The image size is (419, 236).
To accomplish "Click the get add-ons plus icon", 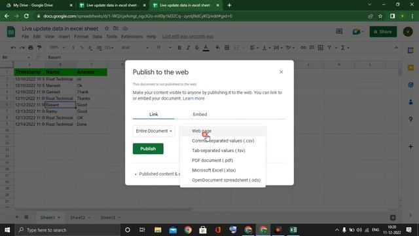I will tap(410, 147).
